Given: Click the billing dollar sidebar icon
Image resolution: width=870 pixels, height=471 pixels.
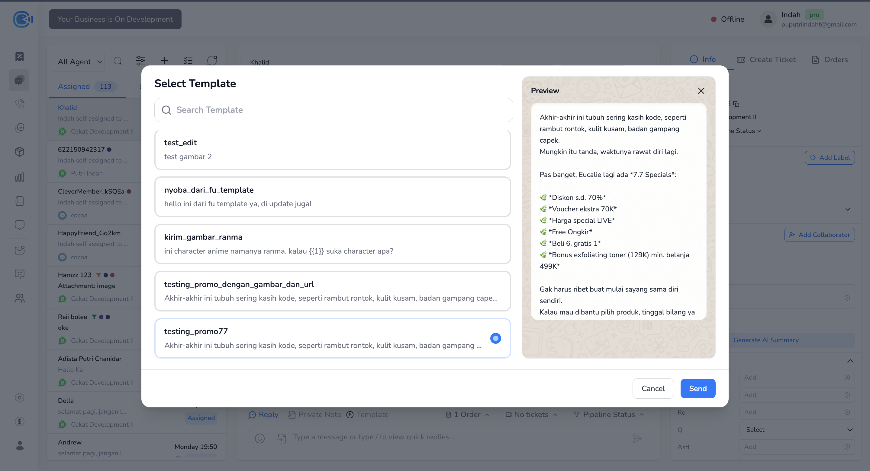Looking at the screenshot, I should pos(20,422).
